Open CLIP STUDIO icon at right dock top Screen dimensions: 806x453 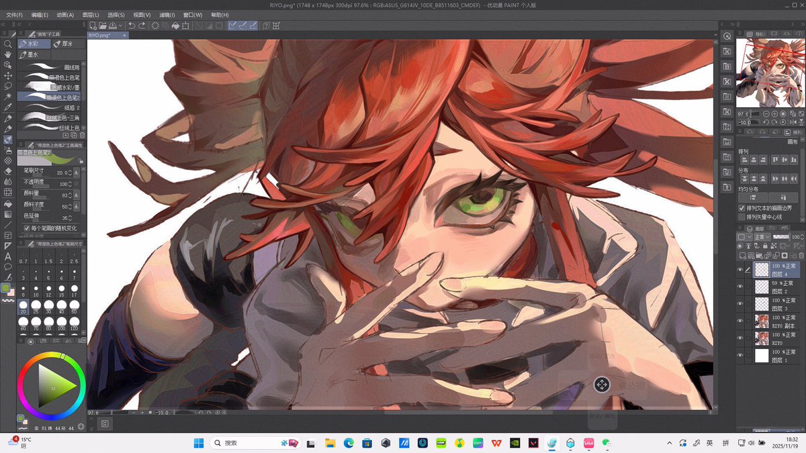tap(727, 36)
